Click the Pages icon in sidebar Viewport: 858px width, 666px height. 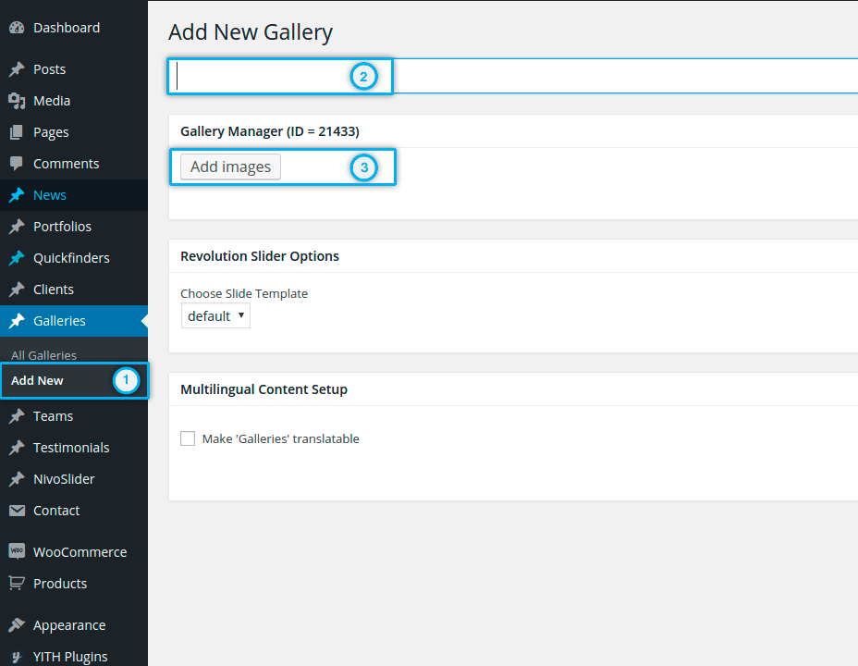coord(17,132)
